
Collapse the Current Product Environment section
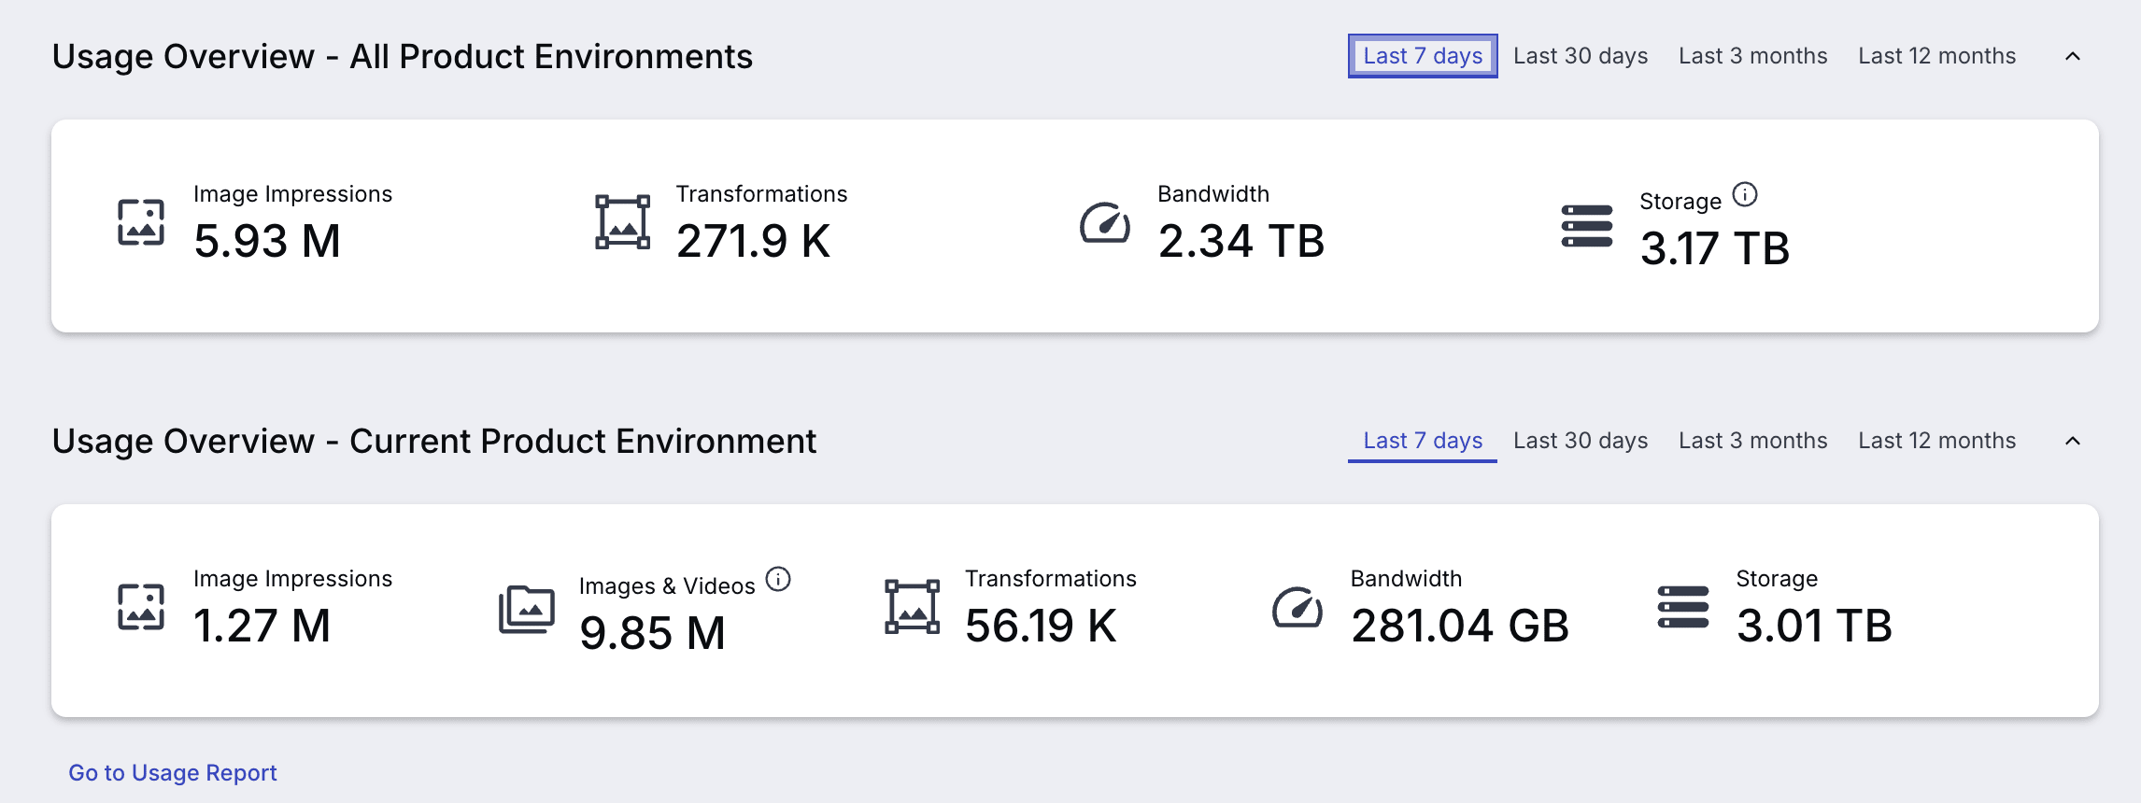[x=2073, y=441]
